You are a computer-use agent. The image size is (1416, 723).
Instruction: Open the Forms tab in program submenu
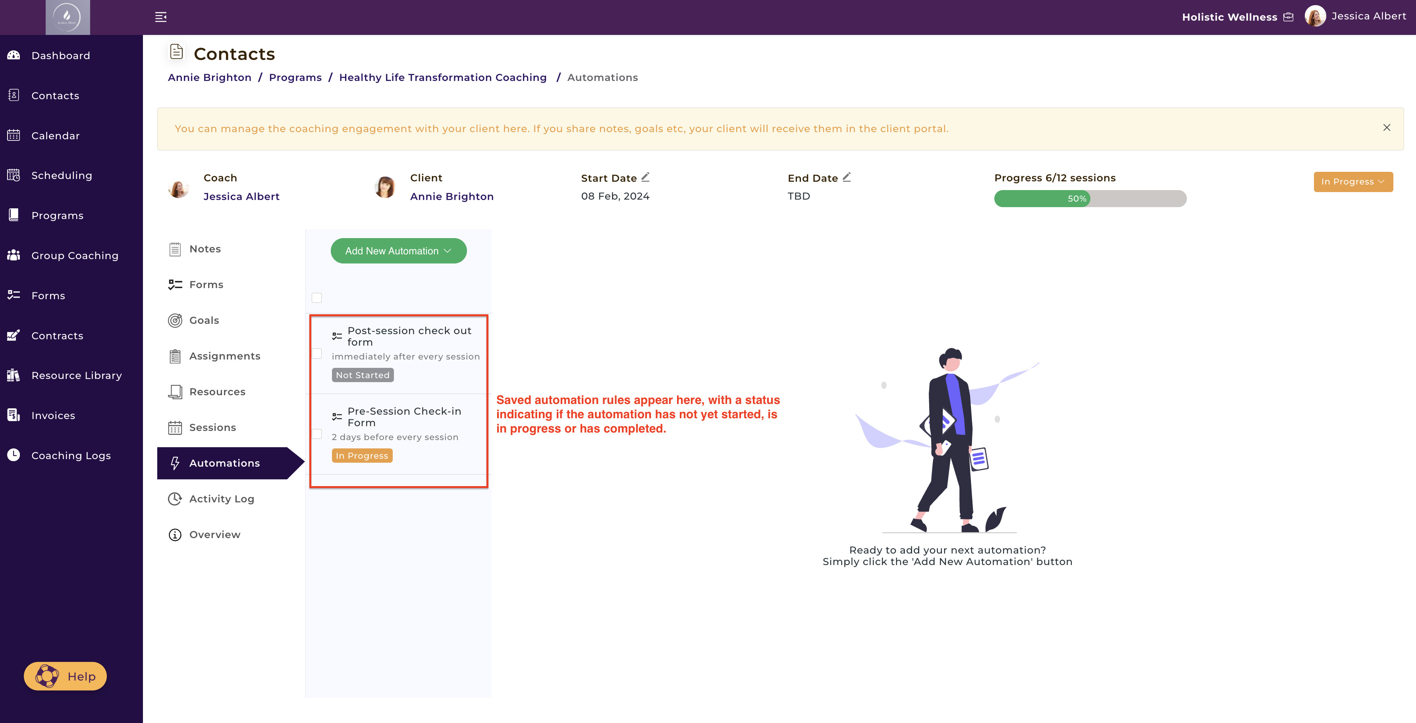tap(206, 285)
